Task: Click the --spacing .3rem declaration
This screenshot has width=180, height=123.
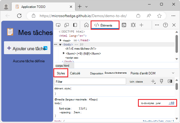Action: (x=70, y=112)
